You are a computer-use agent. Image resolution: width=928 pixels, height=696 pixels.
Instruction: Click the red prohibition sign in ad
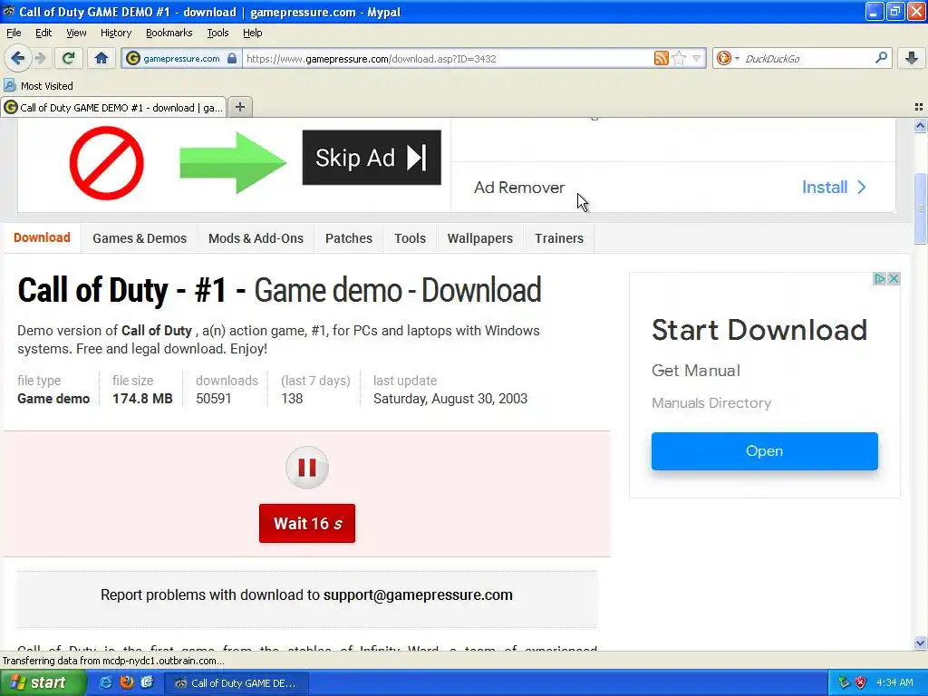(x=107, y=163)
